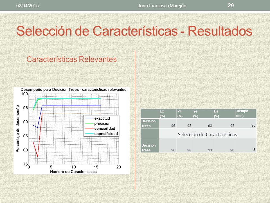This screenshot has height=203, width=270.
Task: Select the title Selección de Características - Resultados
Action: (x=134, y=31)
